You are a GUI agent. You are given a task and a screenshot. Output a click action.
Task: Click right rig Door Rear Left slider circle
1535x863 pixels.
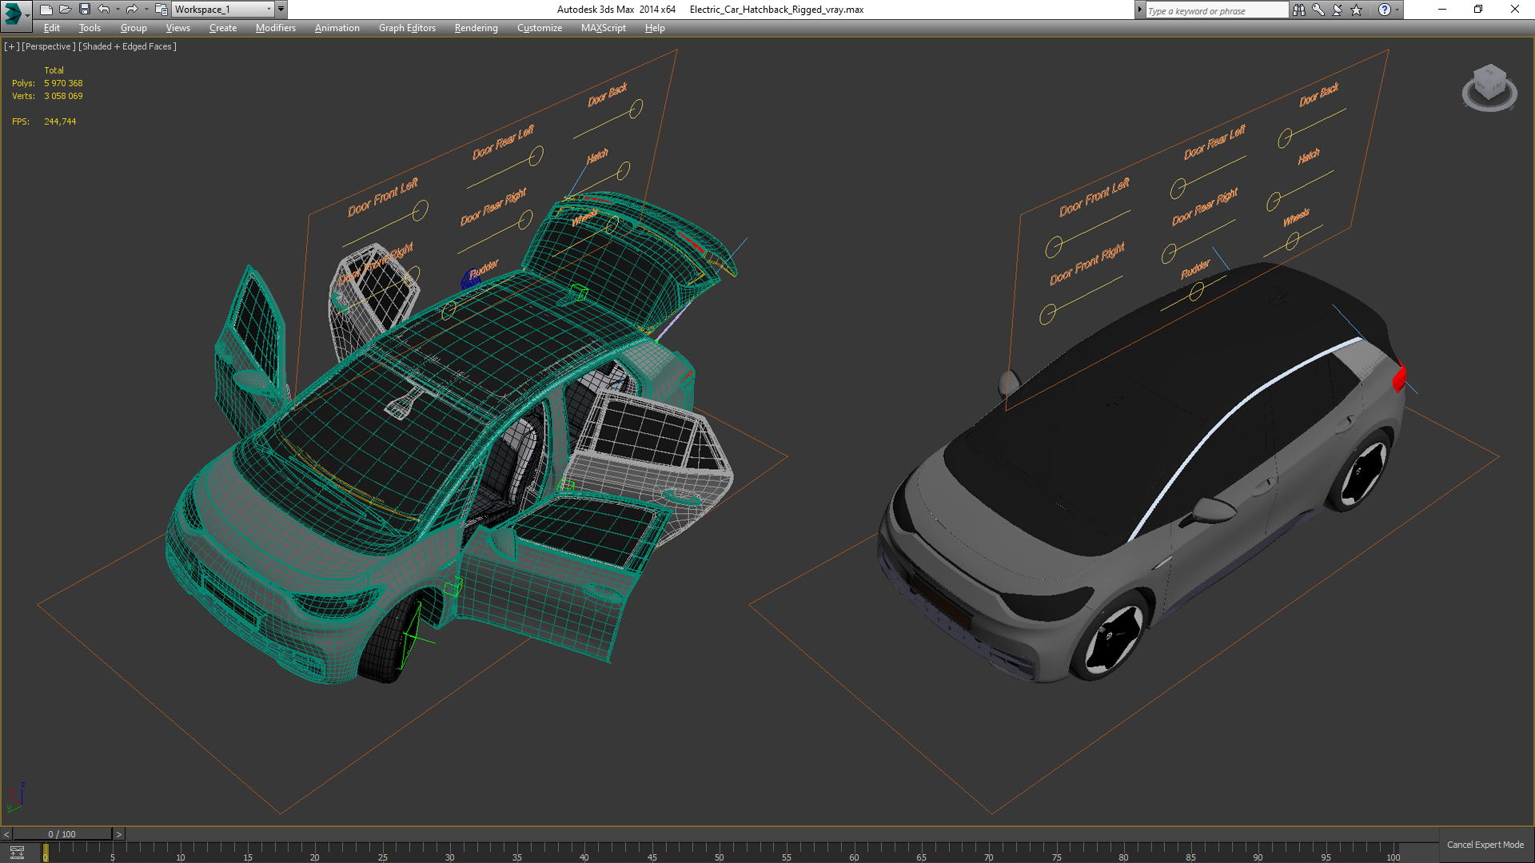[1178, 189]
